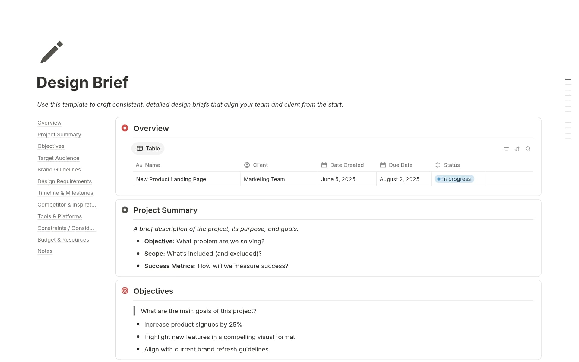Open the New Product Landing Page row
Image resolution: width=579 pixels, height=362 pixels.
(171, 179)
